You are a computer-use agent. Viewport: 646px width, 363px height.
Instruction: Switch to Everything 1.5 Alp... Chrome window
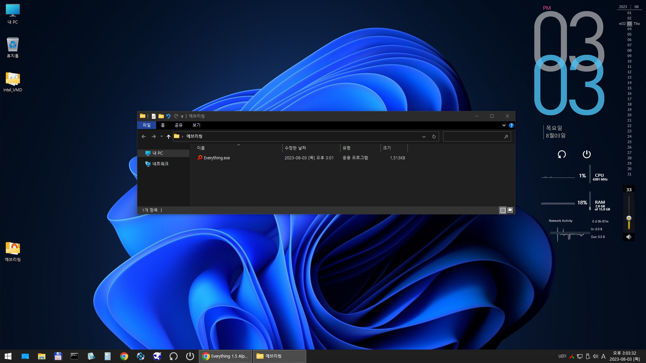[225, 356]
